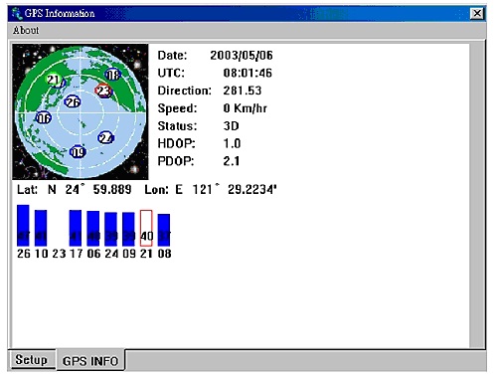Click PDOP value 2.1
Image resolution: width=497 pixels, height=377 pixels.
tap(231, 161)
